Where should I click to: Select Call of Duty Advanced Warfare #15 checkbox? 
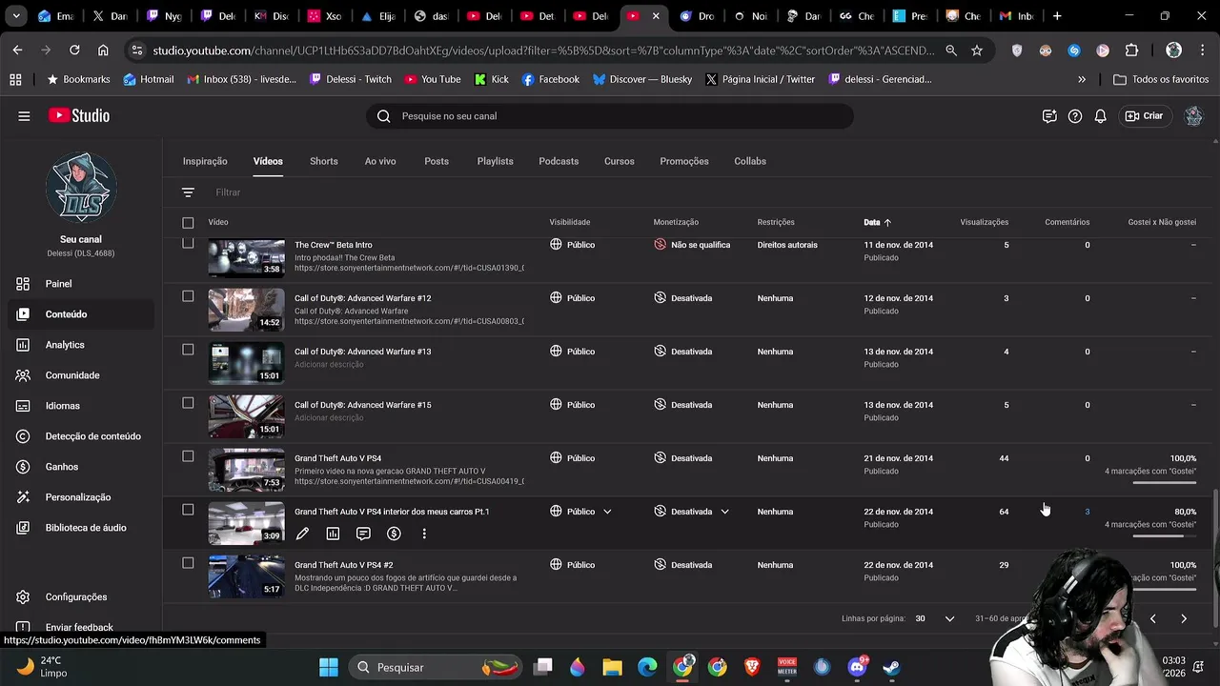pyautogui.click(x=188, y=403)
